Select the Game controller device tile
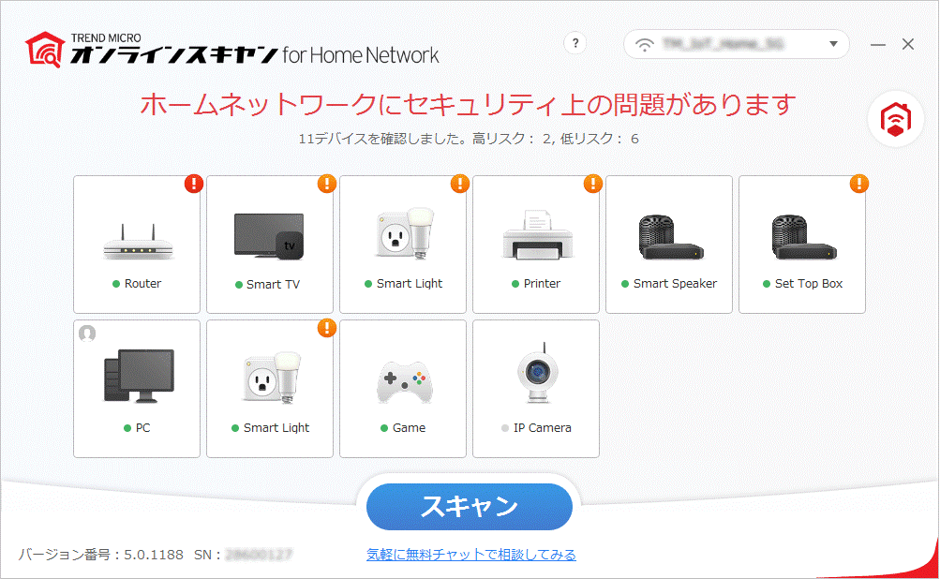 point(403,389)
